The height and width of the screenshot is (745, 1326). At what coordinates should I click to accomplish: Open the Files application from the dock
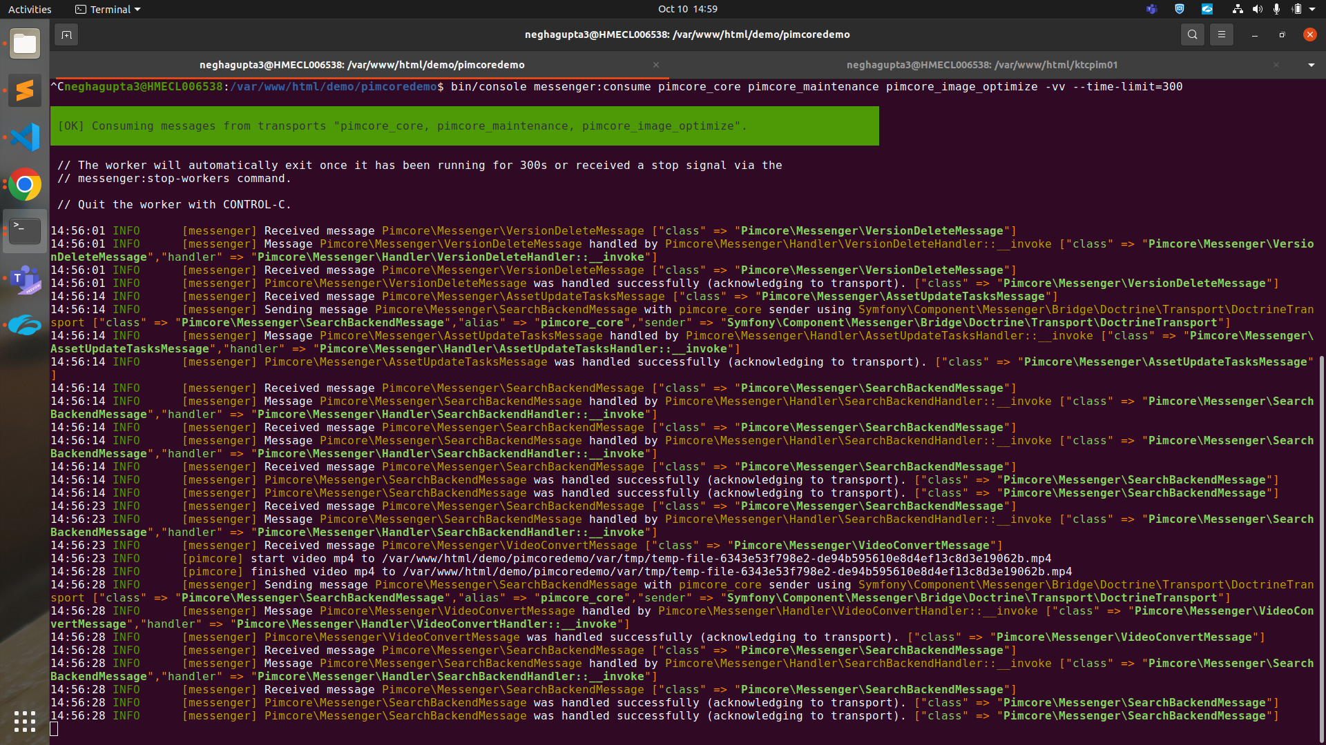[x=25, y=43]
